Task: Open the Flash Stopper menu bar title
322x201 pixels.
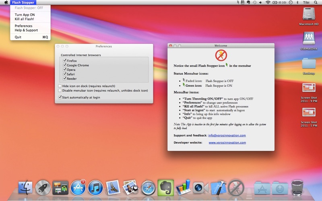Action: [23, 2]
